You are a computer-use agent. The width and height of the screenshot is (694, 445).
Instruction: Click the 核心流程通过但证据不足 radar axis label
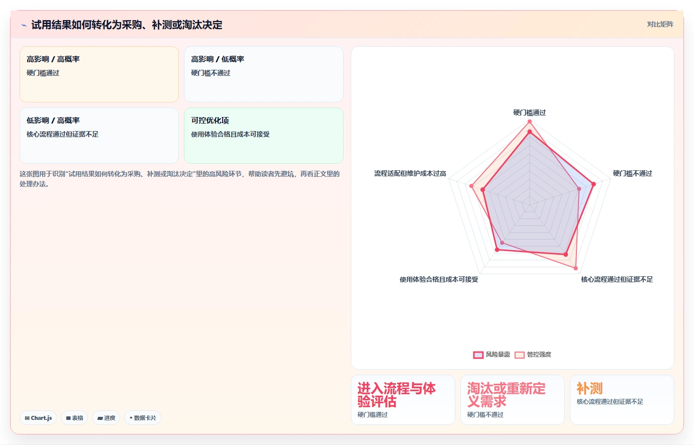point(617,279)
